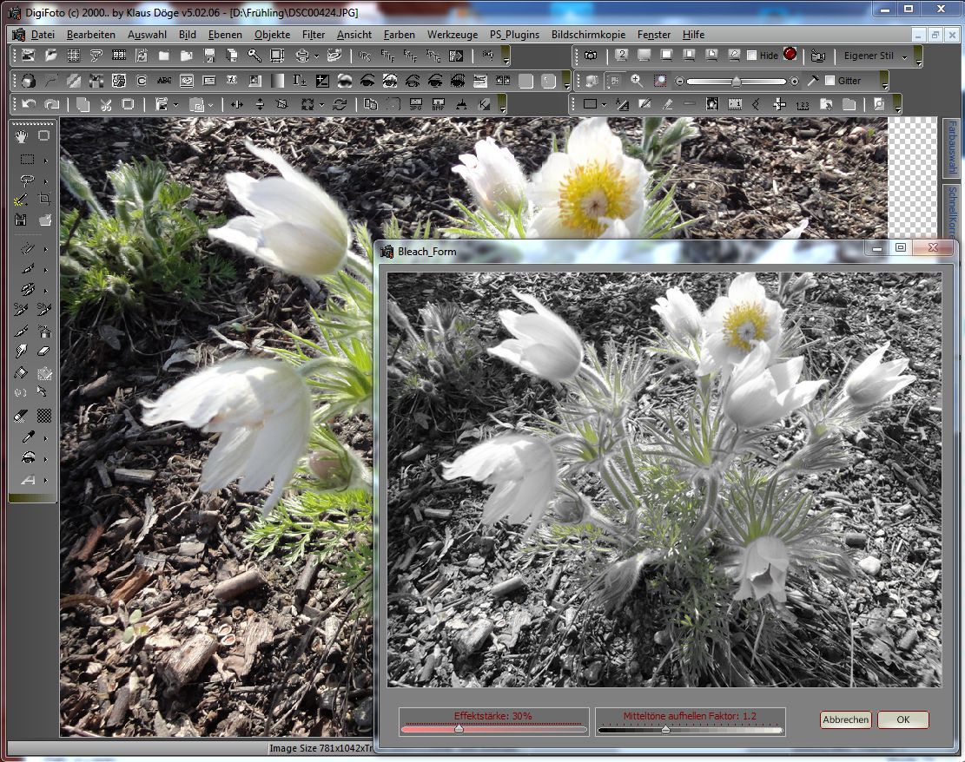The width and height of the screenshot is (965, 762).
Task: Click the zoom in magnifier icon
Action: (637, 81)
